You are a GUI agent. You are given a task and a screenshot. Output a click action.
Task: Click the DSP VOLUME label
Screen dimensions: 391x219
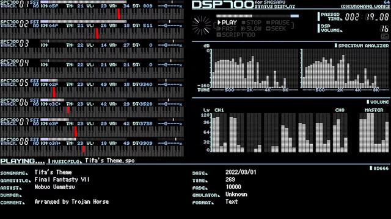[x=331, y=29]
